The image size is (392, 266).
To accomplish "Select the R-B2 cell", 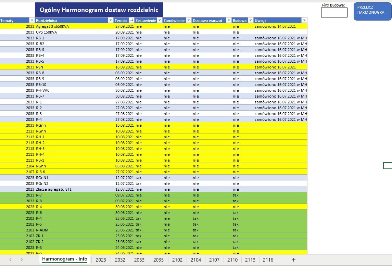I will pyautogui.click(x=74, y=44).
